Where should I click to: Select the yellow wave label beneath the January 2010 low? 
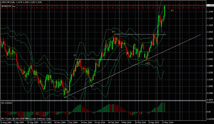coord(92,86)
